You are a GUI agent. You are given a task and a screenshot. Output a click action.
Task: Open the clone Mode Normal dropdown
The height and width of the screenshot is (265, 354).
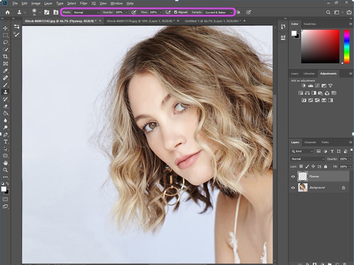click(86, 12)
